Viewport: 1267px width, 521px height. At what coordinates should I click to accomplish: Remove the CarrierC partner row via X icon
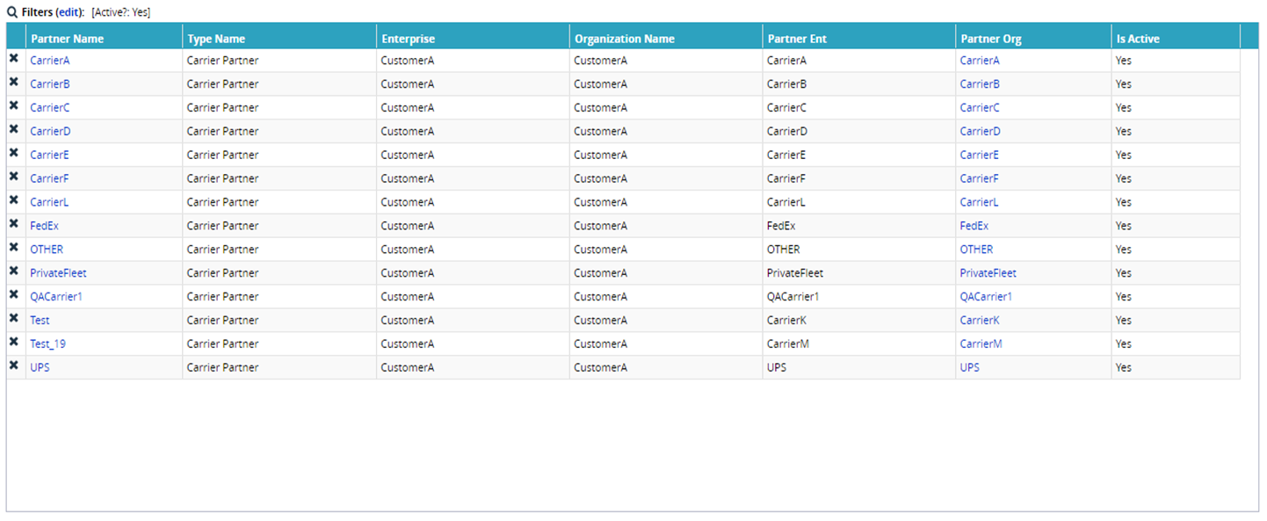(x=14, y=105)
